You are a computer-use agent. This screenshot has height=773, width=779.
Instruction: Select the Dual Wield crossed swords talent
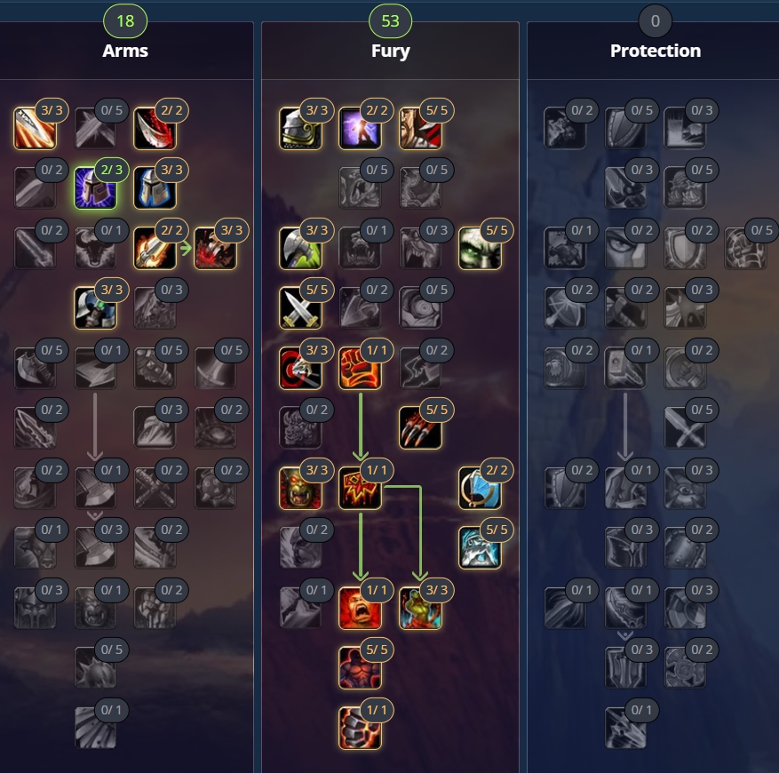300,307
